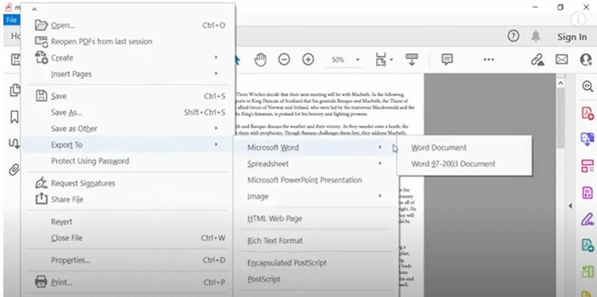Click the Open folder icon in File menu
The image size is (597, 297).
pos(41,25)
